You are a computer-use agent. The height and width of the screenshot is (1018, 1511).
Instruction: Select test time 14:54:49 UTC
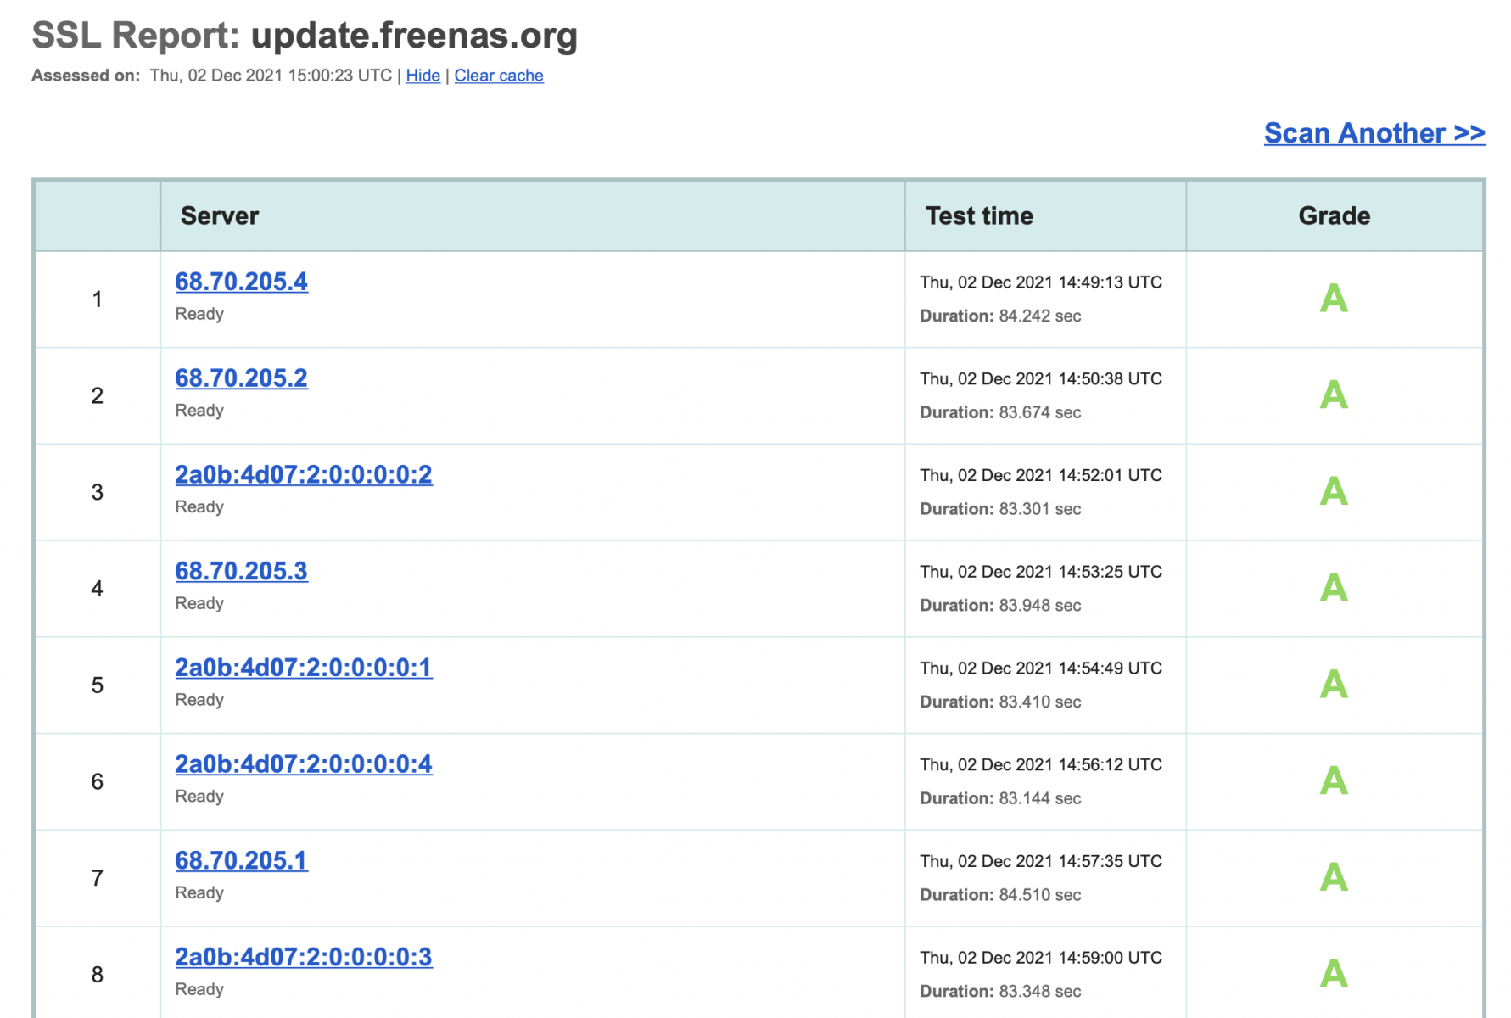pos(1041,668)
